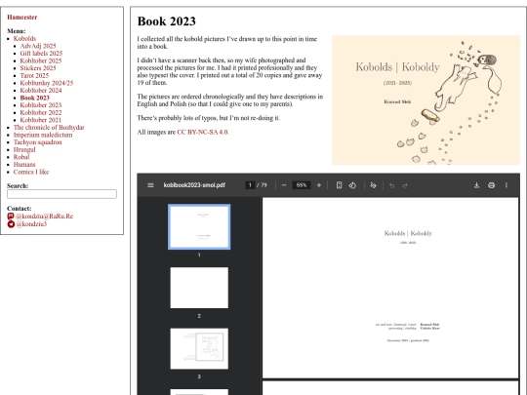This screenshot has height=395, width=527.
Task: Open the @kondziu3 contact link
Action: 31,224
